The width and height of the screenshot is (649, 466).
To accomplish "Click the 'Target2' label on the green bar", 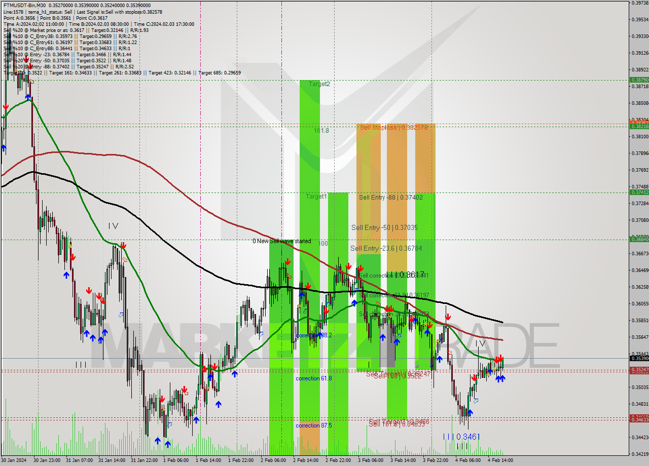I will coord(319,84).
